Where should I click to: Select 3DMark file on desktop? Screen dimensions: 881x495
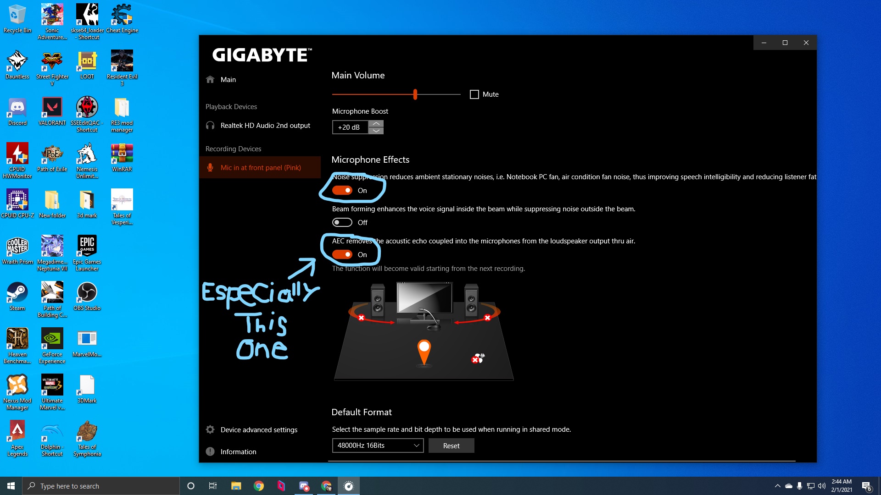pos(87,389)
